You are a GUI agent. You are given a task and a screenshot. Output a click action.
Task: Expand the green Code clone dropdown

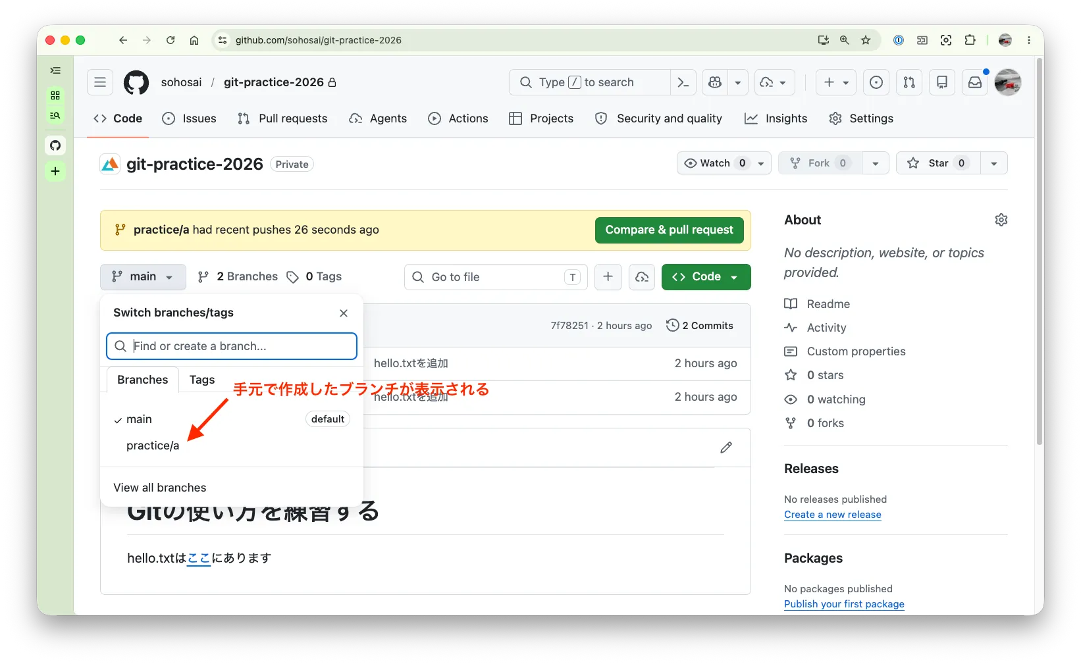click(x=706, y=277)
